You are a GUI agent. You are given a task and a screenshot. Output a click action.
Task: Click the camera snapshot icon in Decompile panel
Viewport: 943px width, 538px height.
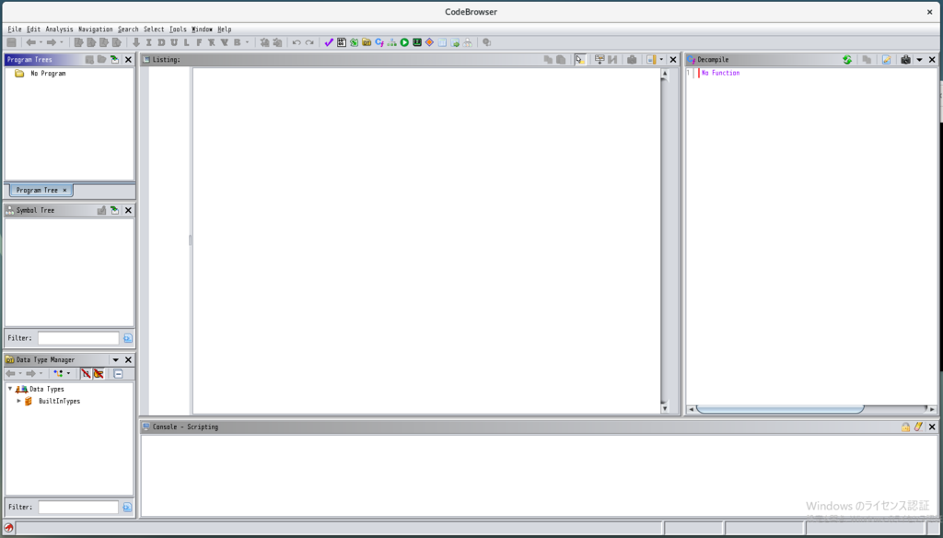(x=906, y=60)
